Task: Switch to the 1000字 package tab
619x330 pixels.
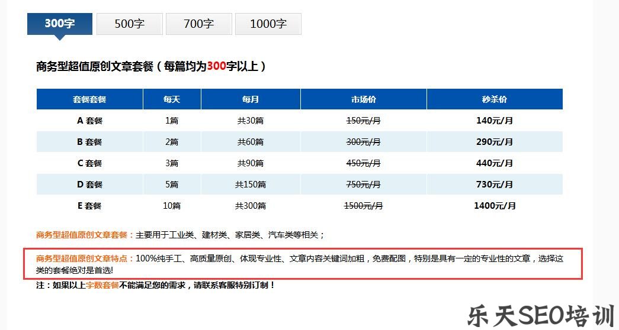Action: pos(268,24)
